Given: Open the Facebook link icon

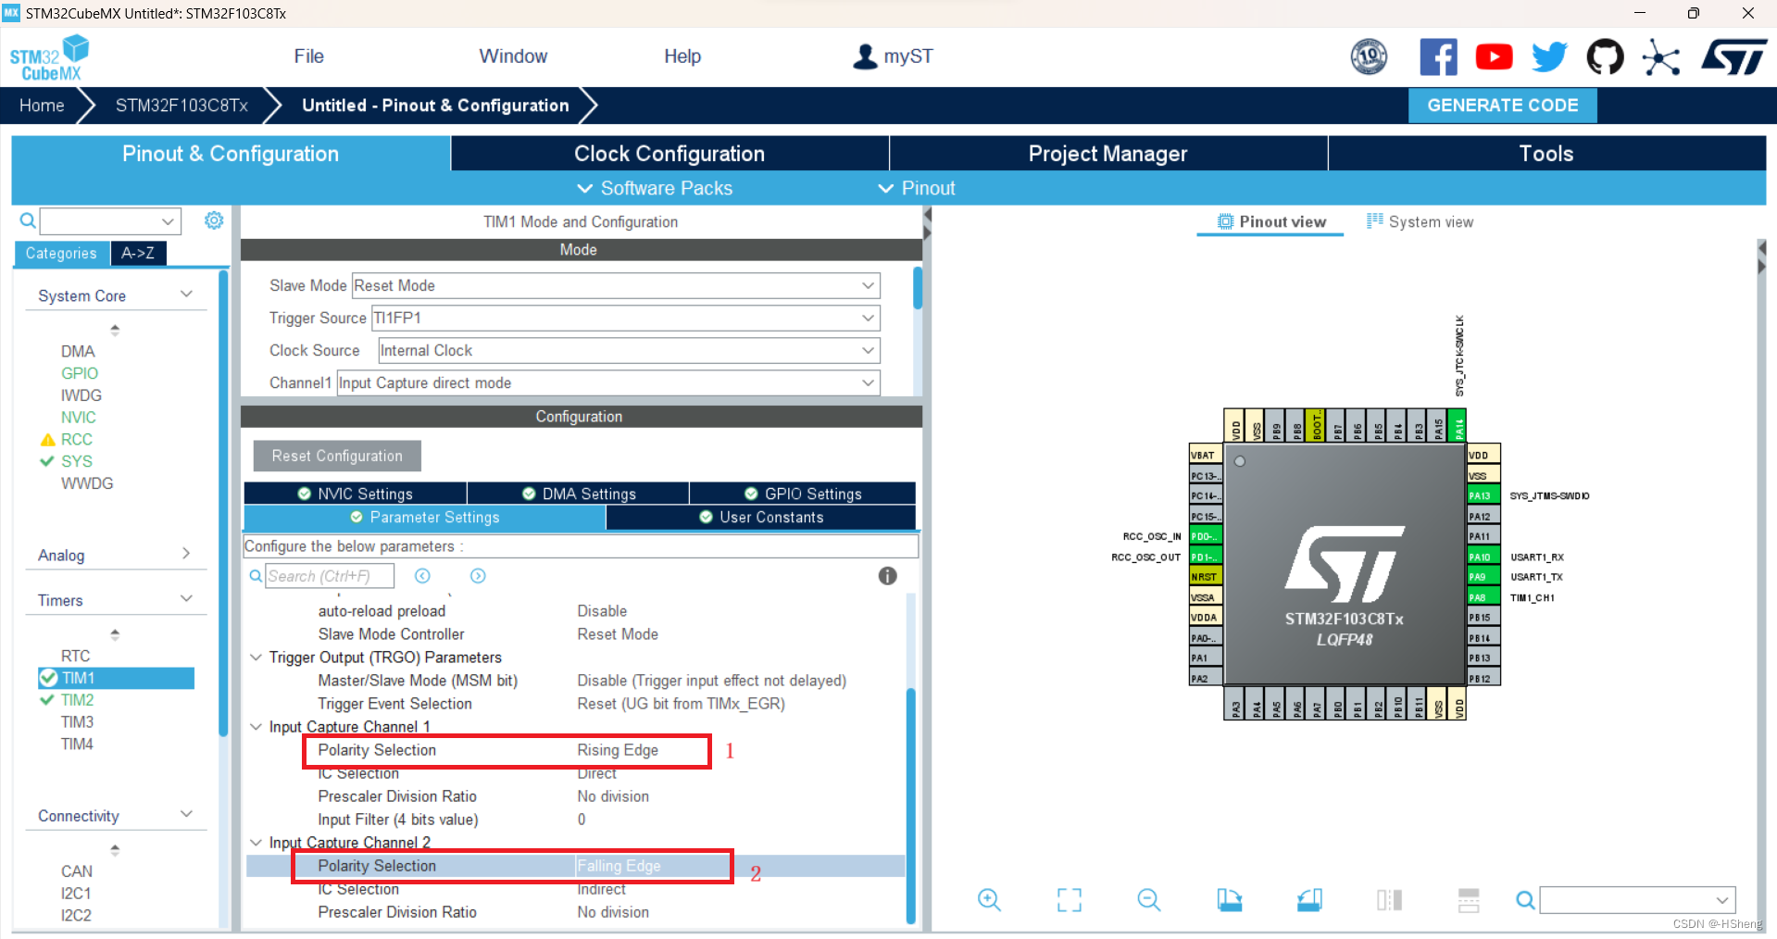Looking at the screenshot, I should 1438,57.
